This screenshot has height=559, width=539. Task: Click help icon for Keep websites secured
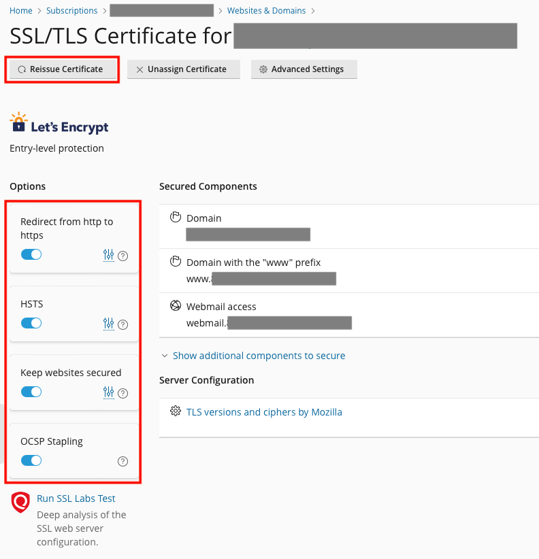[123, 393]
